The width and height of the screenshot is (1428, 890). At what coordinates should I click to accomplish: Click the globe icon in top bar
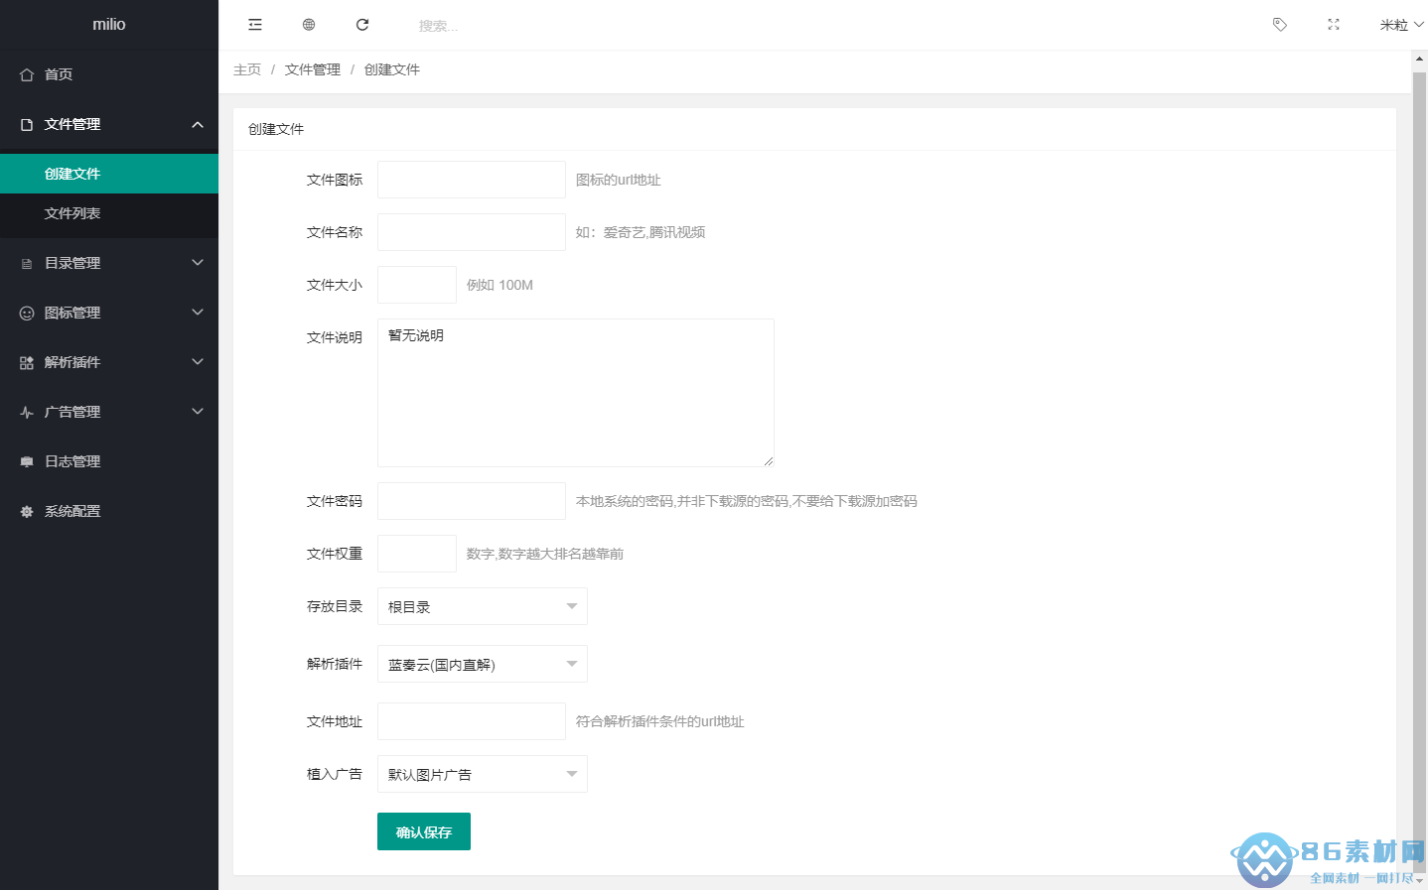309,25
